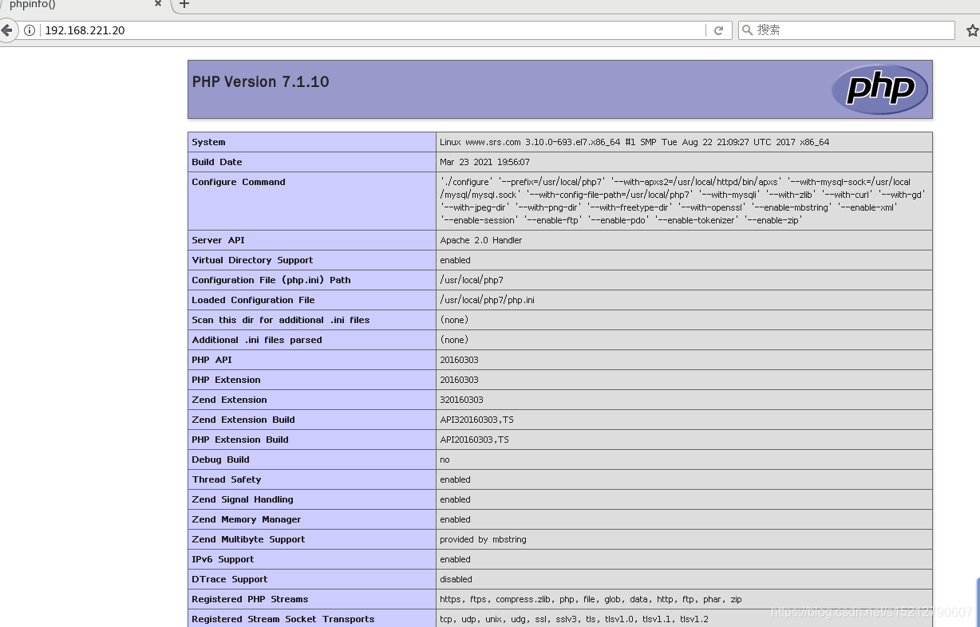Select Registered Stream Socket Transports label
Image resolution: width=980 pixels, height=627 pixels.
[283, 619]
